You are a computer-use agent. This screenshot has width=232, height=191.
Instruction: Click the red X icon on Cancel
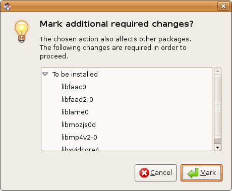(x=144, y=173)
